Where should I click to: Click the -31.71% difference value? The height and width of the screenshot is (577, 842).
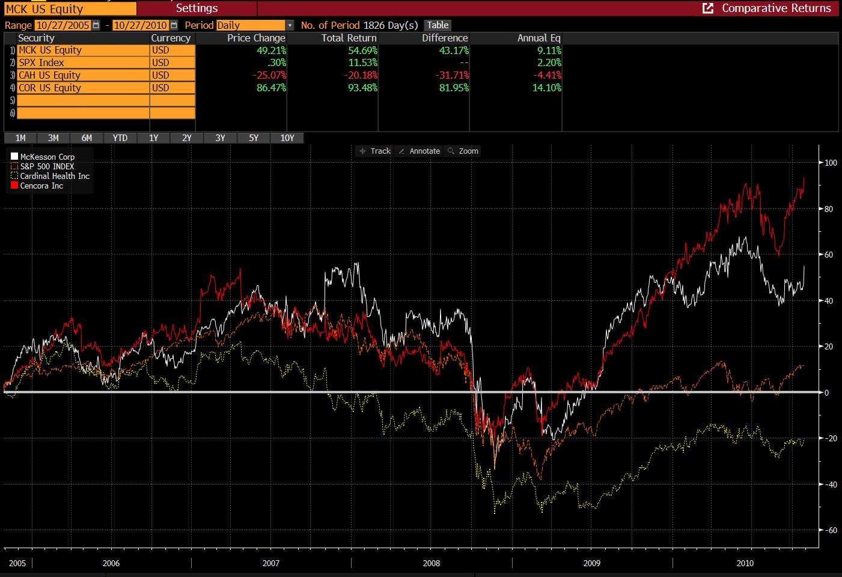pos(453,75)
